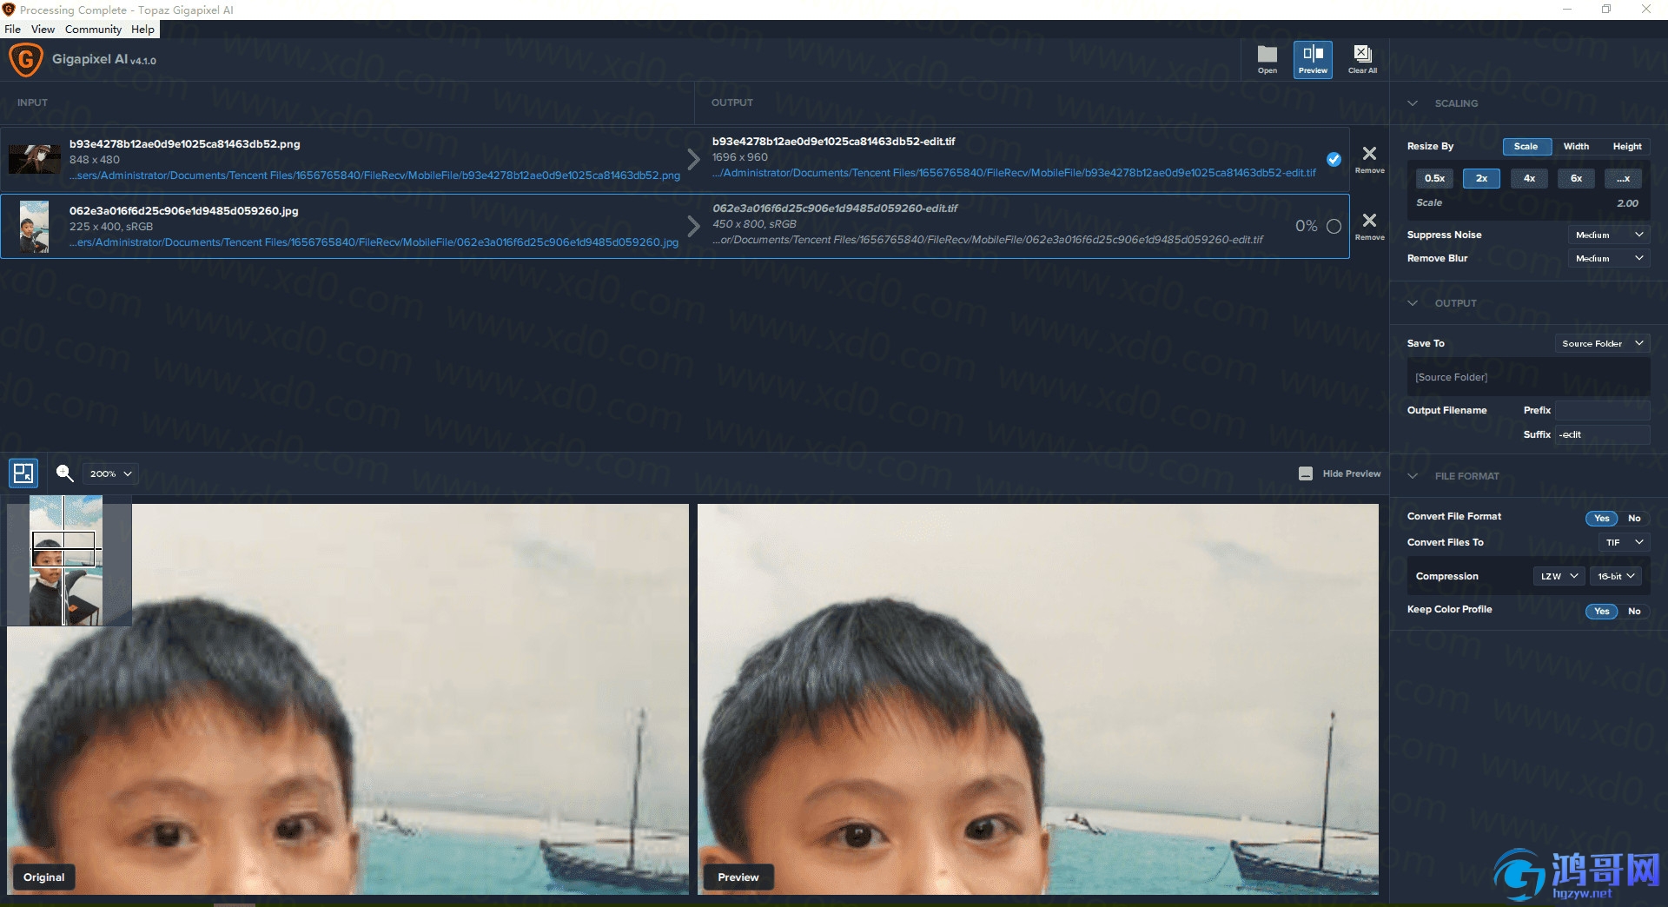Open the Save To Source Folder dropdown
1668x907 pixels.
1602,343
